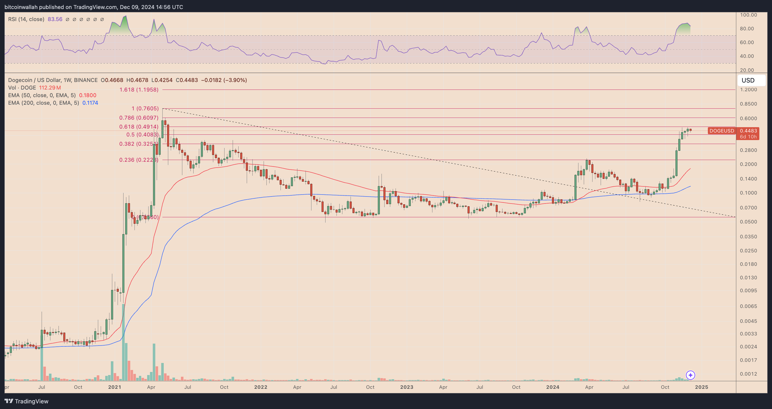
Task: Select the EMA (50, close, 0, EMA, 5) legend
Action: pos(42,95)
